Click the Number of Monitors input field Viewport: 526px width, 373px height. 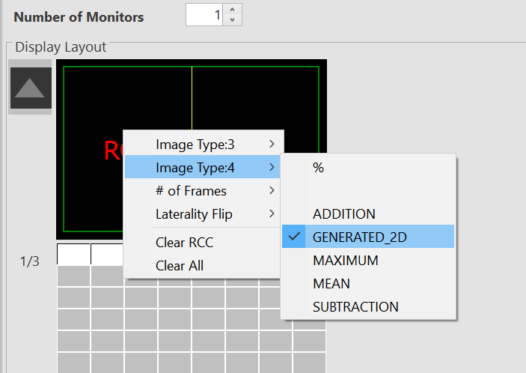[x=204, y=16]
